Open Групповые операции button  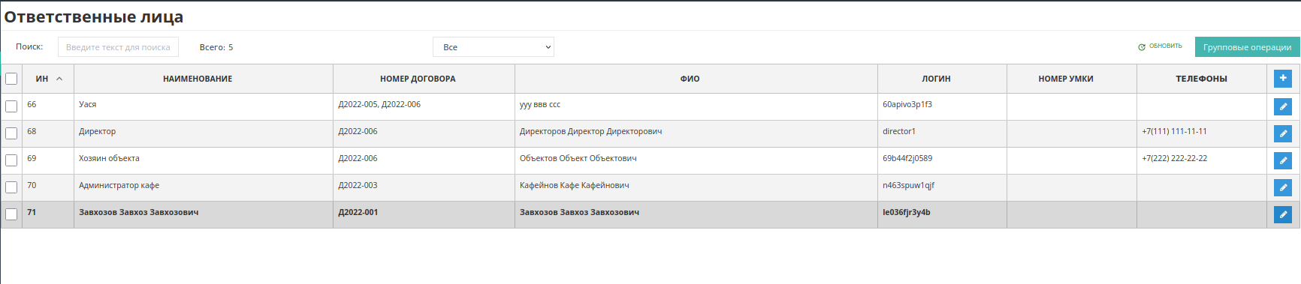[1247, 46]
